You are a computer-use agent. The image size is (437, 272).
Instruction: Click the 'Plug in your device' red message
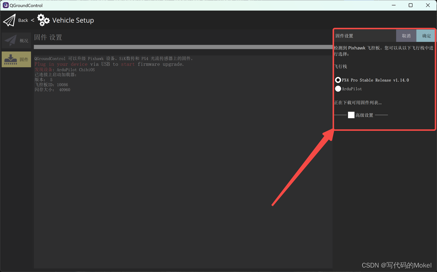[61, 64]
